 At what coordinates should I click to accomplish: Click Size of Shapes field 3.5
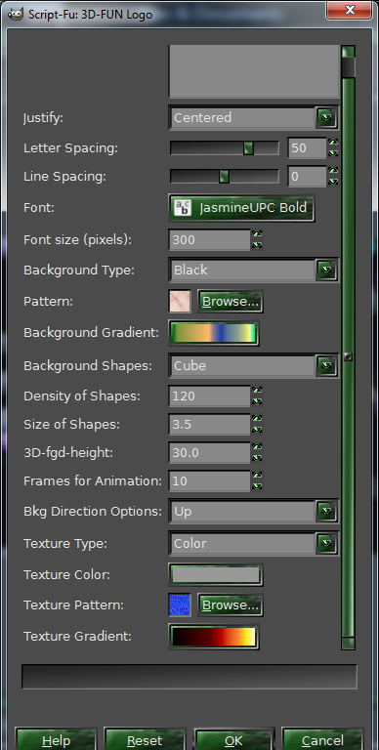tap(209, 424)
